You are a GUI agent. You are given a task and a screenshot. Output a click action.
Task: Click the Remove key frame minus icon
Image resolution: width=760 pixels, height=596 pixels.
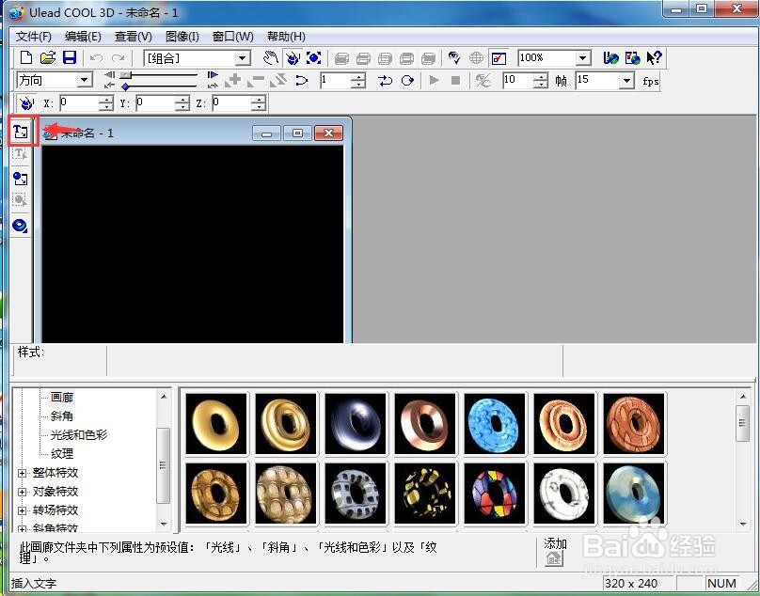click(256, 81)
